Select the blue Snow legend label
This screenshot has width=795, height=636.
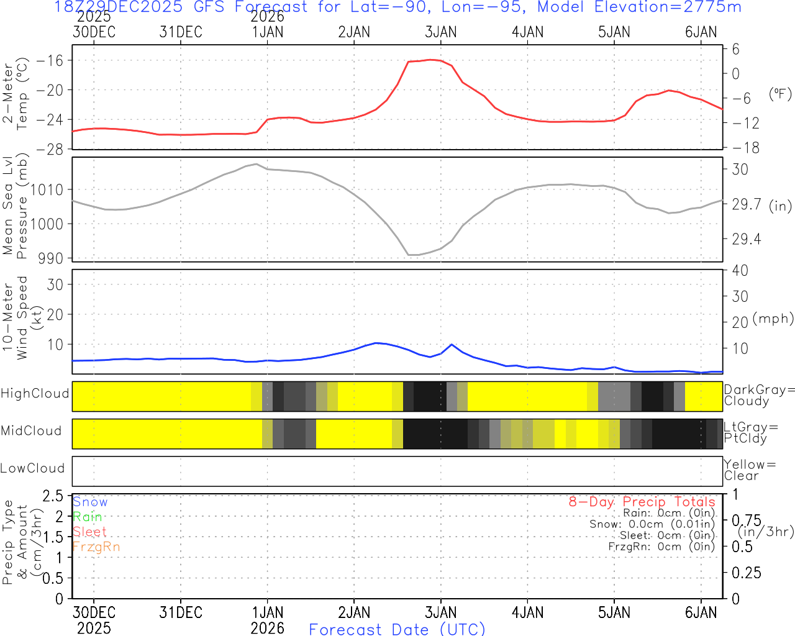(90, 502)
